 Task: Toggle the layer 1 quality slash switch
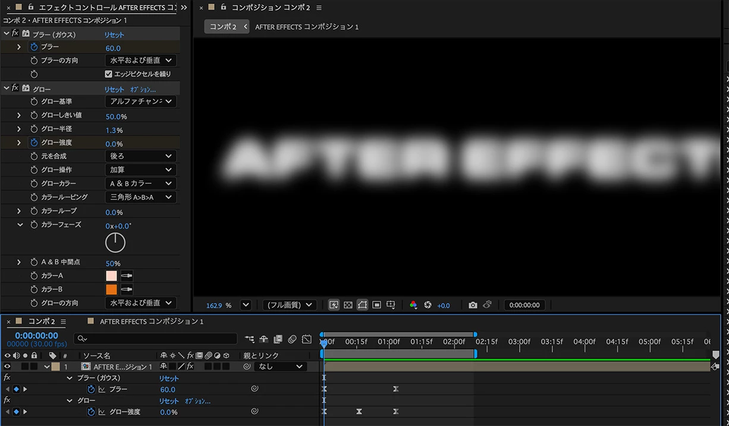[x=181, y=367]
